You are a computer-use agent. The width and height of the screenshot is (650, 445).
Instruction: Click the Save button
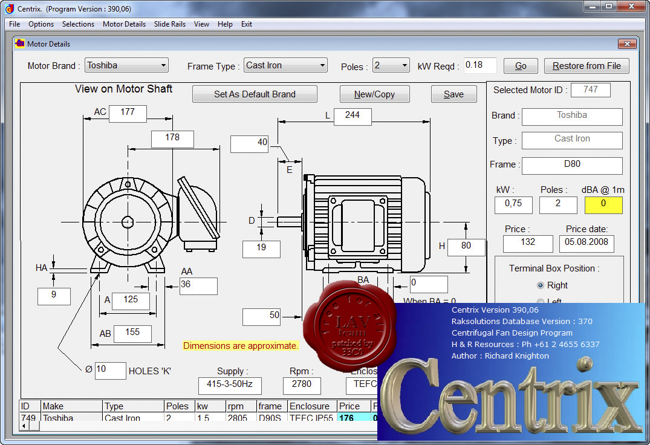pos(453,94)
